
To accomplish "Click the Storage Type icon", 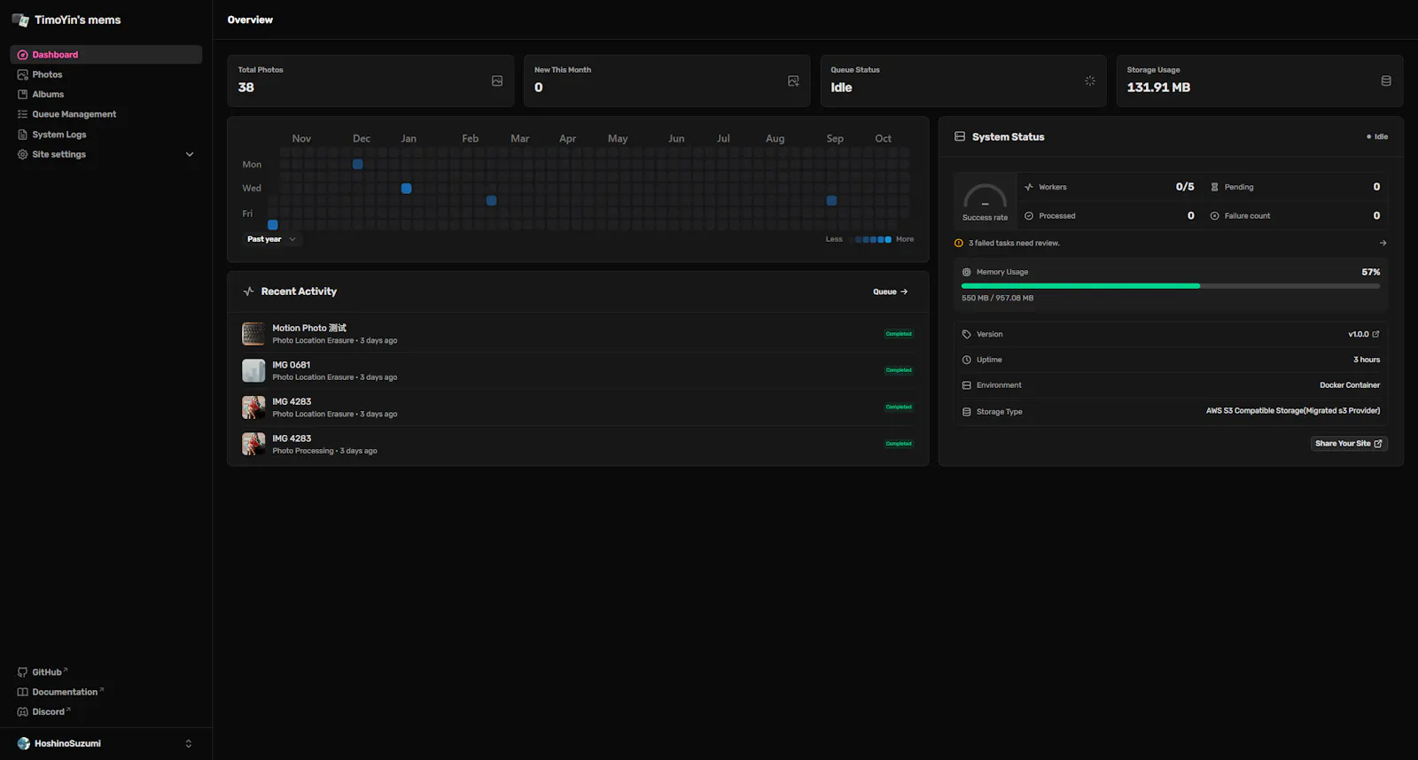I will tap(967, 412).
